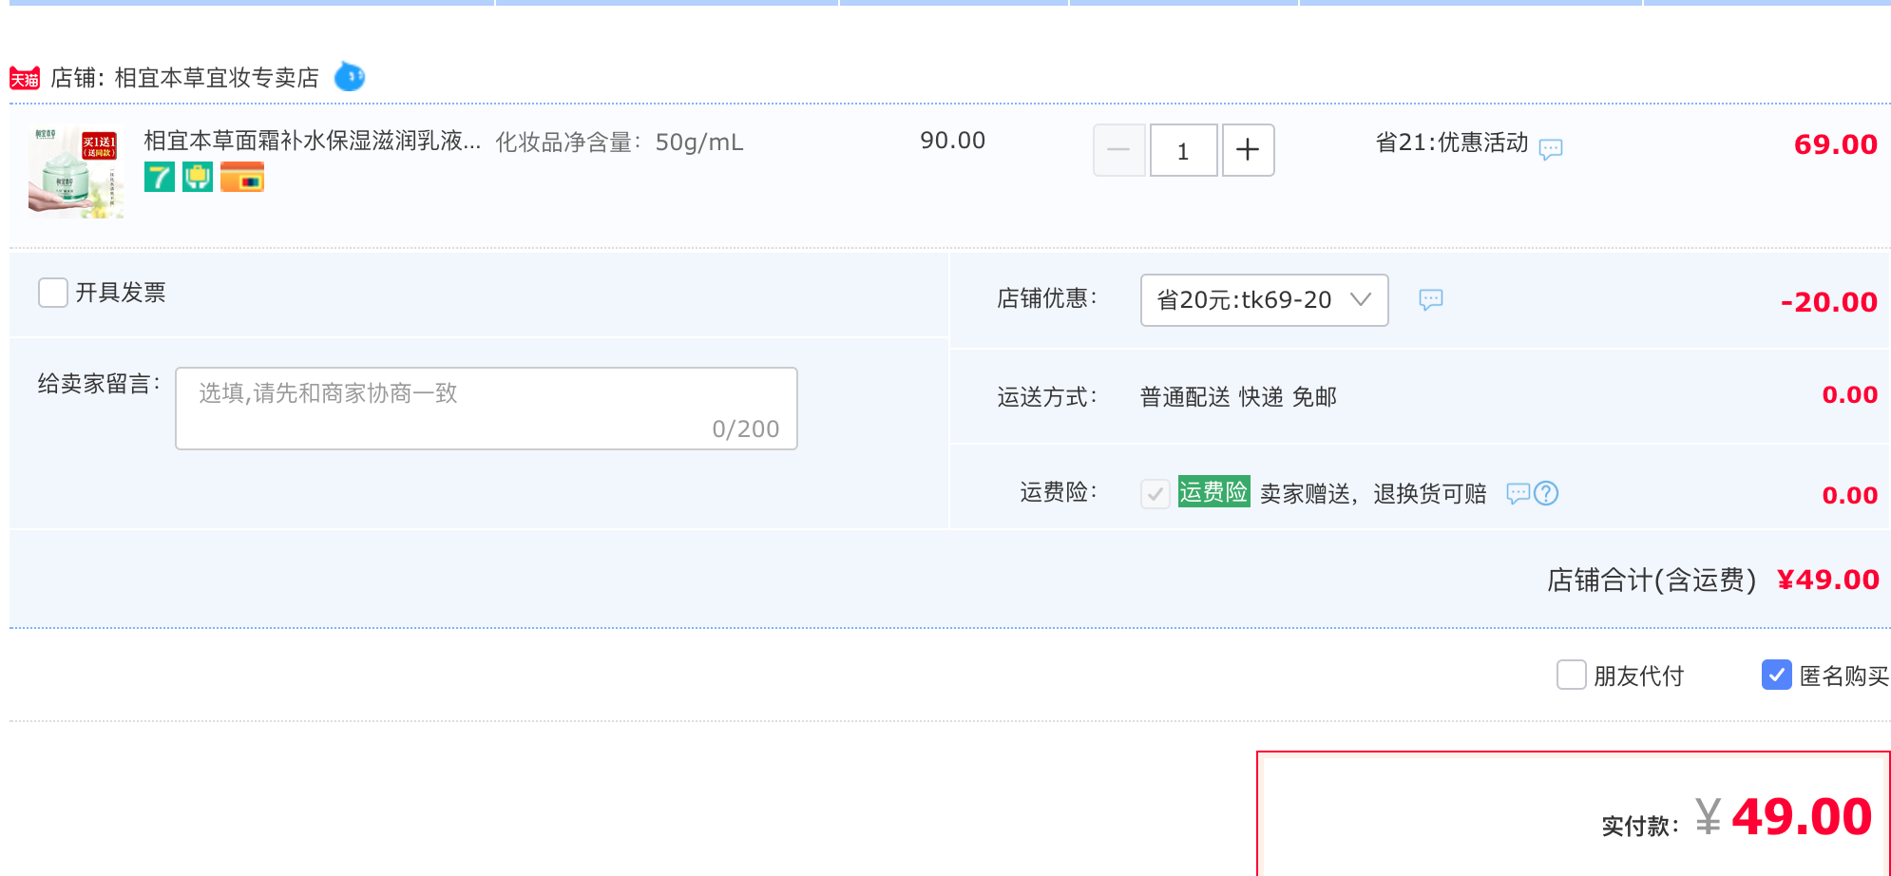Open the product thumbnail image
1891x876 pixels.
76,172
